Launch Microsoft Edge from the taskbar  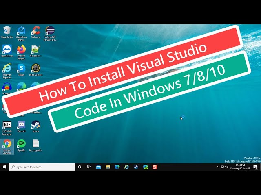pos(117,167)
